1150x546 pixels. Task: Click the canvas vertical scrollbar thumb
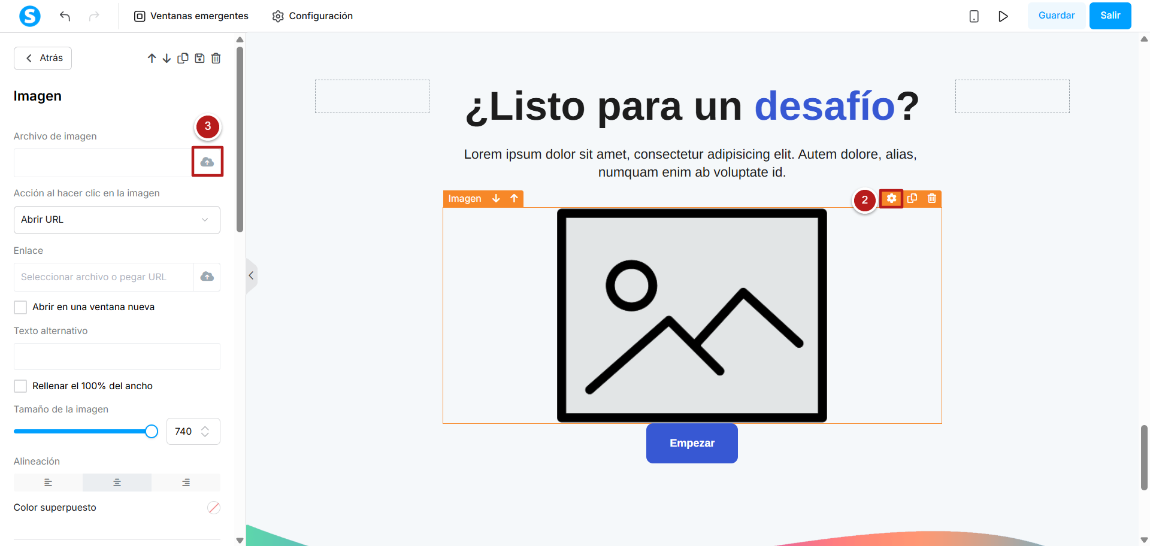(x=1144, y=457)
